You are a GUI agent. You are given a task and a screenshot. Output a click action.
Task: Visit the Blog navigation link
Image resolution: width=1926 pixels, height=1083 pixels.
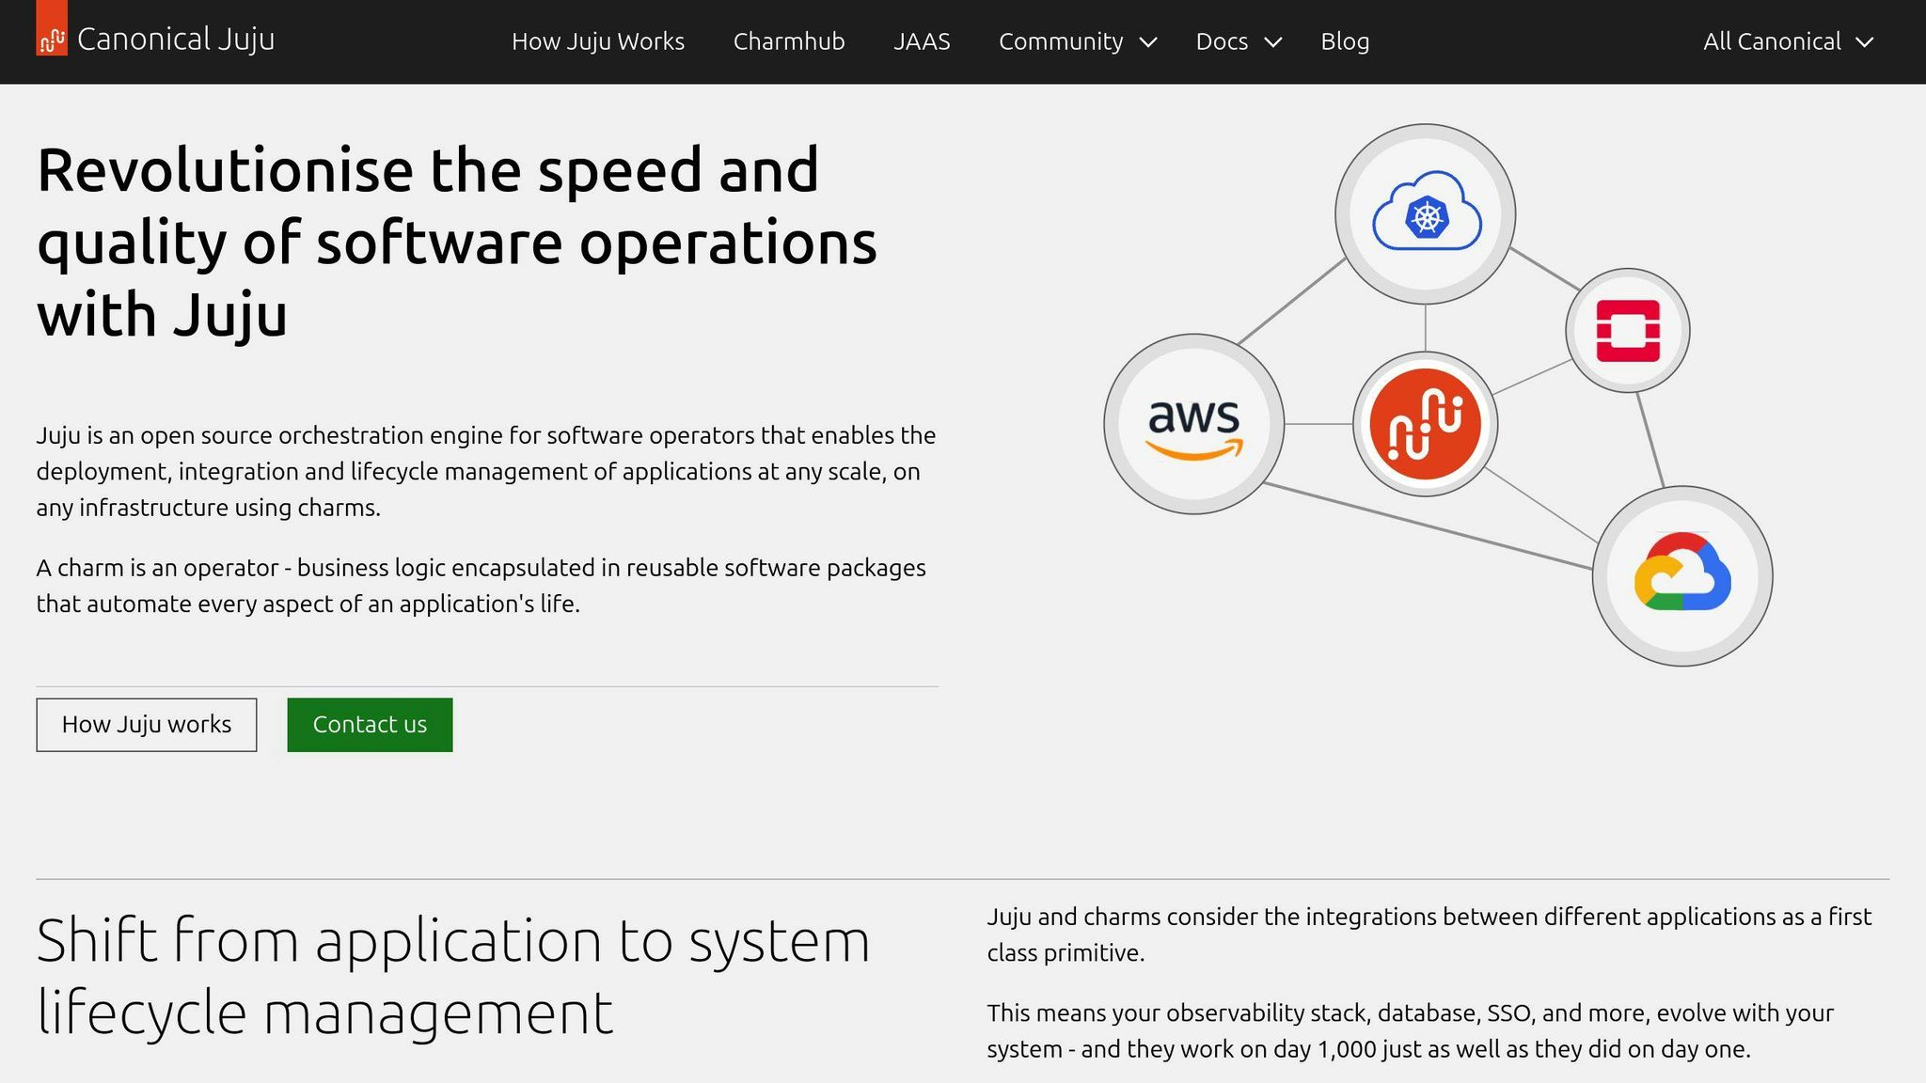click(x=1345, y=41)
